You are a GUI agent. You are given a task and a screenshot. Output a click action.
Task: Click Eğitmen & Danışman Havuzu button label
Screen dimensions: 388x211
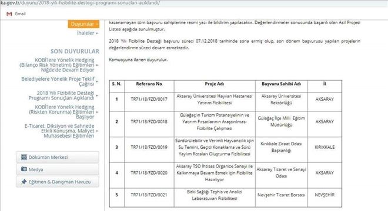[x=59, y=182]
